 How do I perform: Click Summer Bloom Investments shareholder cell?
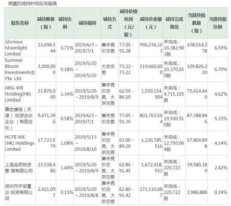[x=20, y=70]
